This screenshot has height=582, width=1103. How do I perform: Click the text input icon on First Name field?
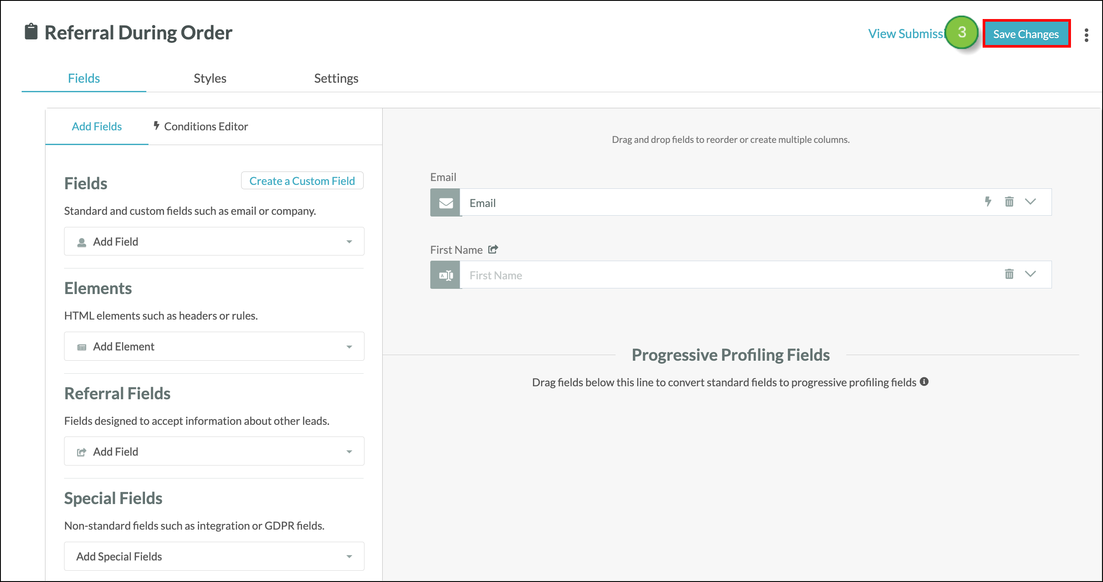445,275
